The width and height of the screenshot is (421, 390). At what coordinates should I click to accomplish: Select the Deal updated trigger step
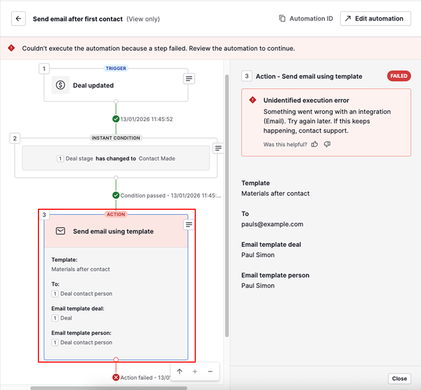[x=116, y=85]
